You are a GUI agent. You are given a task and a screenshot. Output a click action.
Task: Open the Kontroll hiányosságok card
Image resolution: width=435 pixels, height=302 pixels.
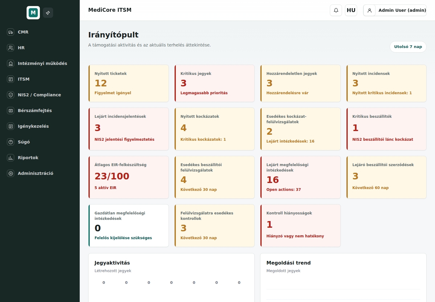coord(301,226)
